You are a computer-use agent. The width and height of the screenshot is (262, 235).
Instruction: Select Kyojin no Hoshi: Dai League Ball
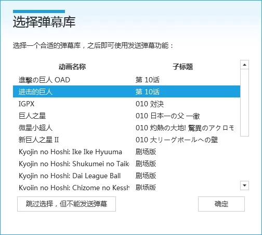[x=126, y=176]
